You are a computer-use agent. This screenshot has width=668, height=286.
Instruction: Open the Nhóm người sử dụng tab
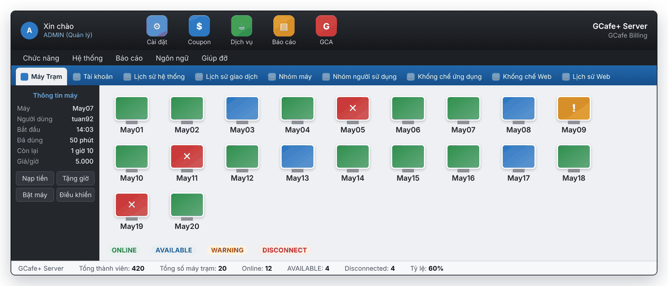360,77
